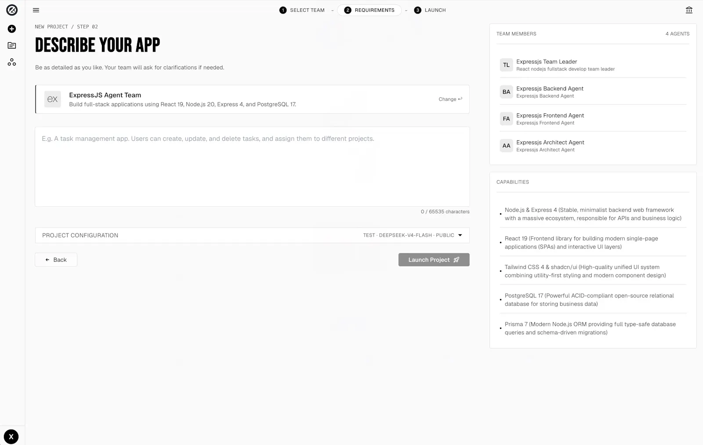This screenshot has height=445, width=703.
Task: Click inside the app description text area
Action: click(252, 167)
